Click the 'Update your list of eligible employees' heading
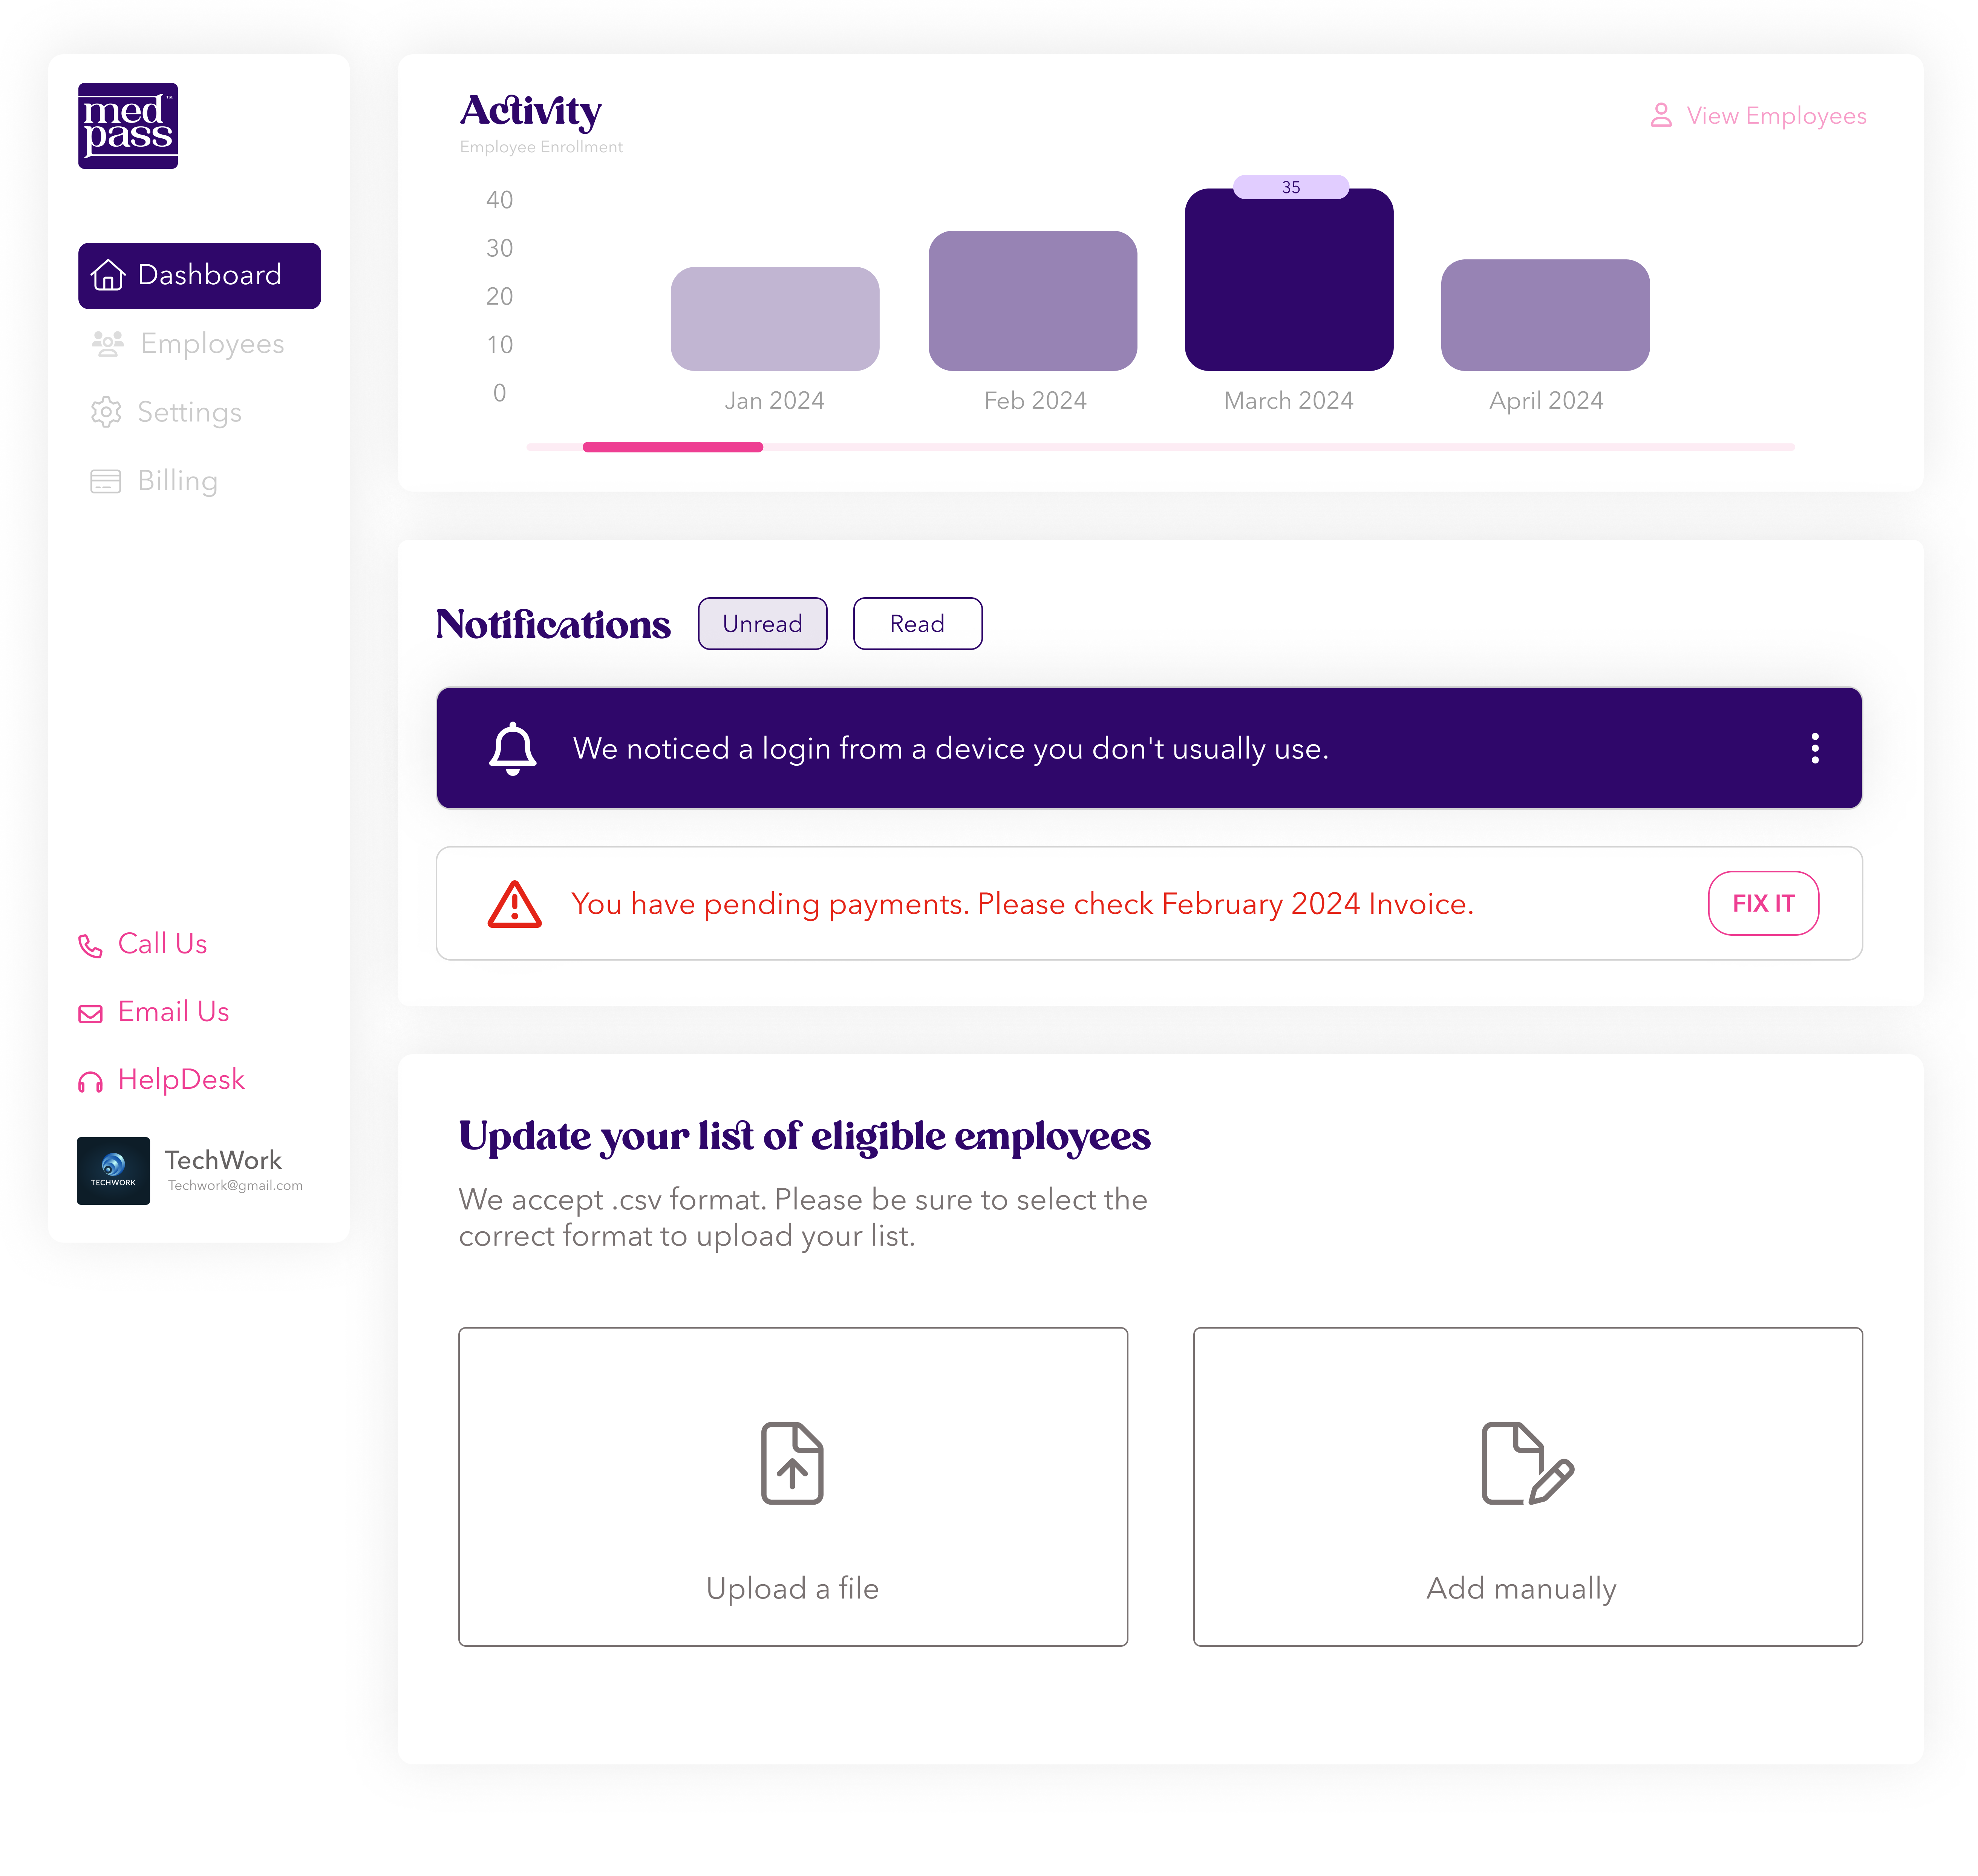 tap(805, 1137)
